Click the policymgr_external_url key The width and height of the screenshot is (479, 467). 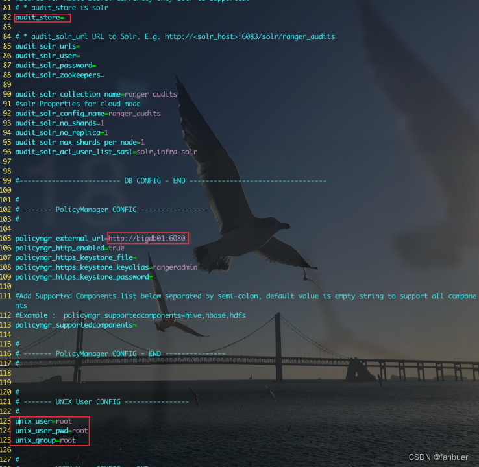click(x=59, y=239)
